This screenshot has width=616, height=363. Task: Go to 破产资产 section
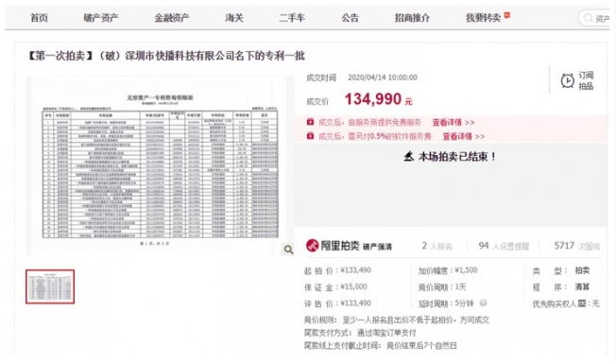101,18
